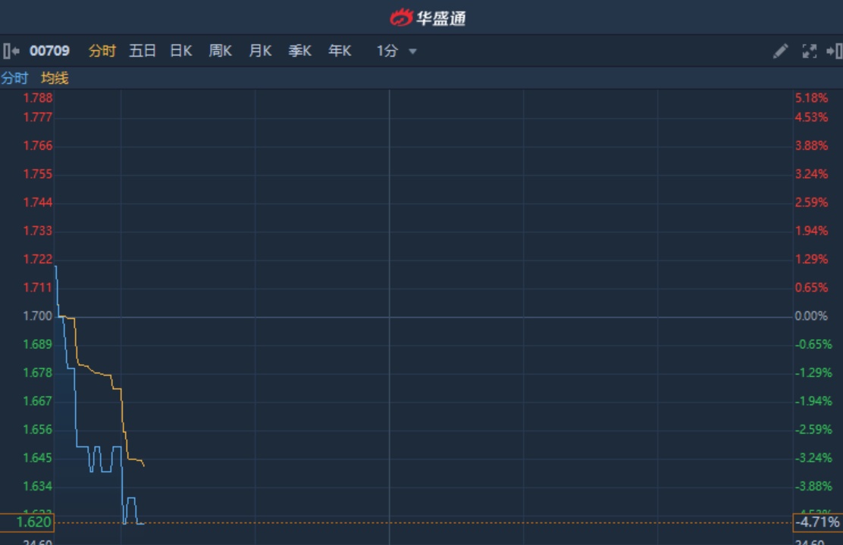Expand the minute interval dropdown arrow
Image resolution: width=843 pixels, height=545 pixels.
413,51
